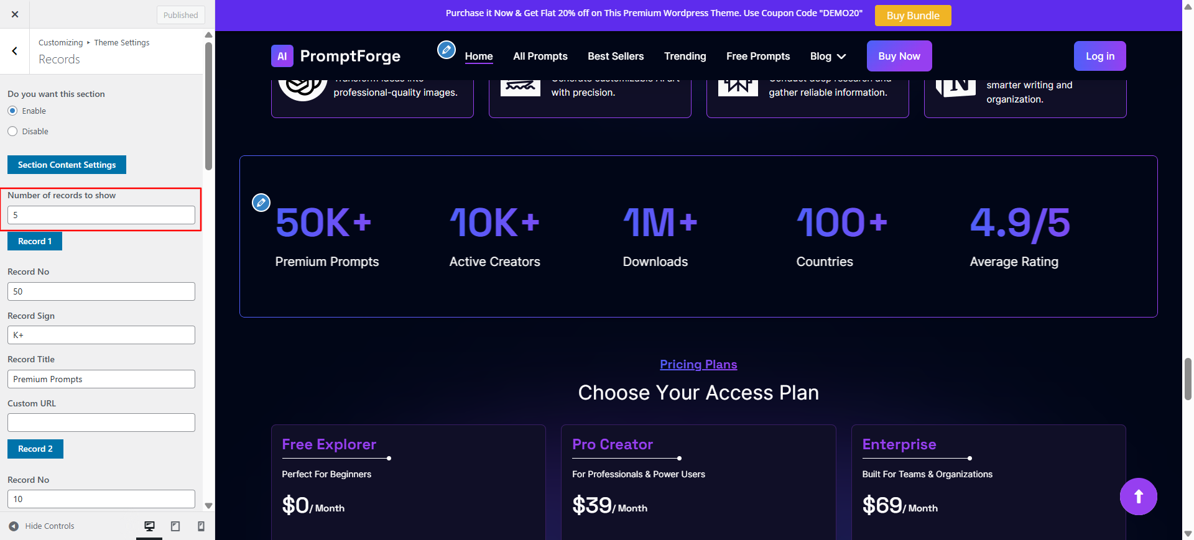Select the Disable radio option
1194x540 pixels.
click(x=12, y=131)
